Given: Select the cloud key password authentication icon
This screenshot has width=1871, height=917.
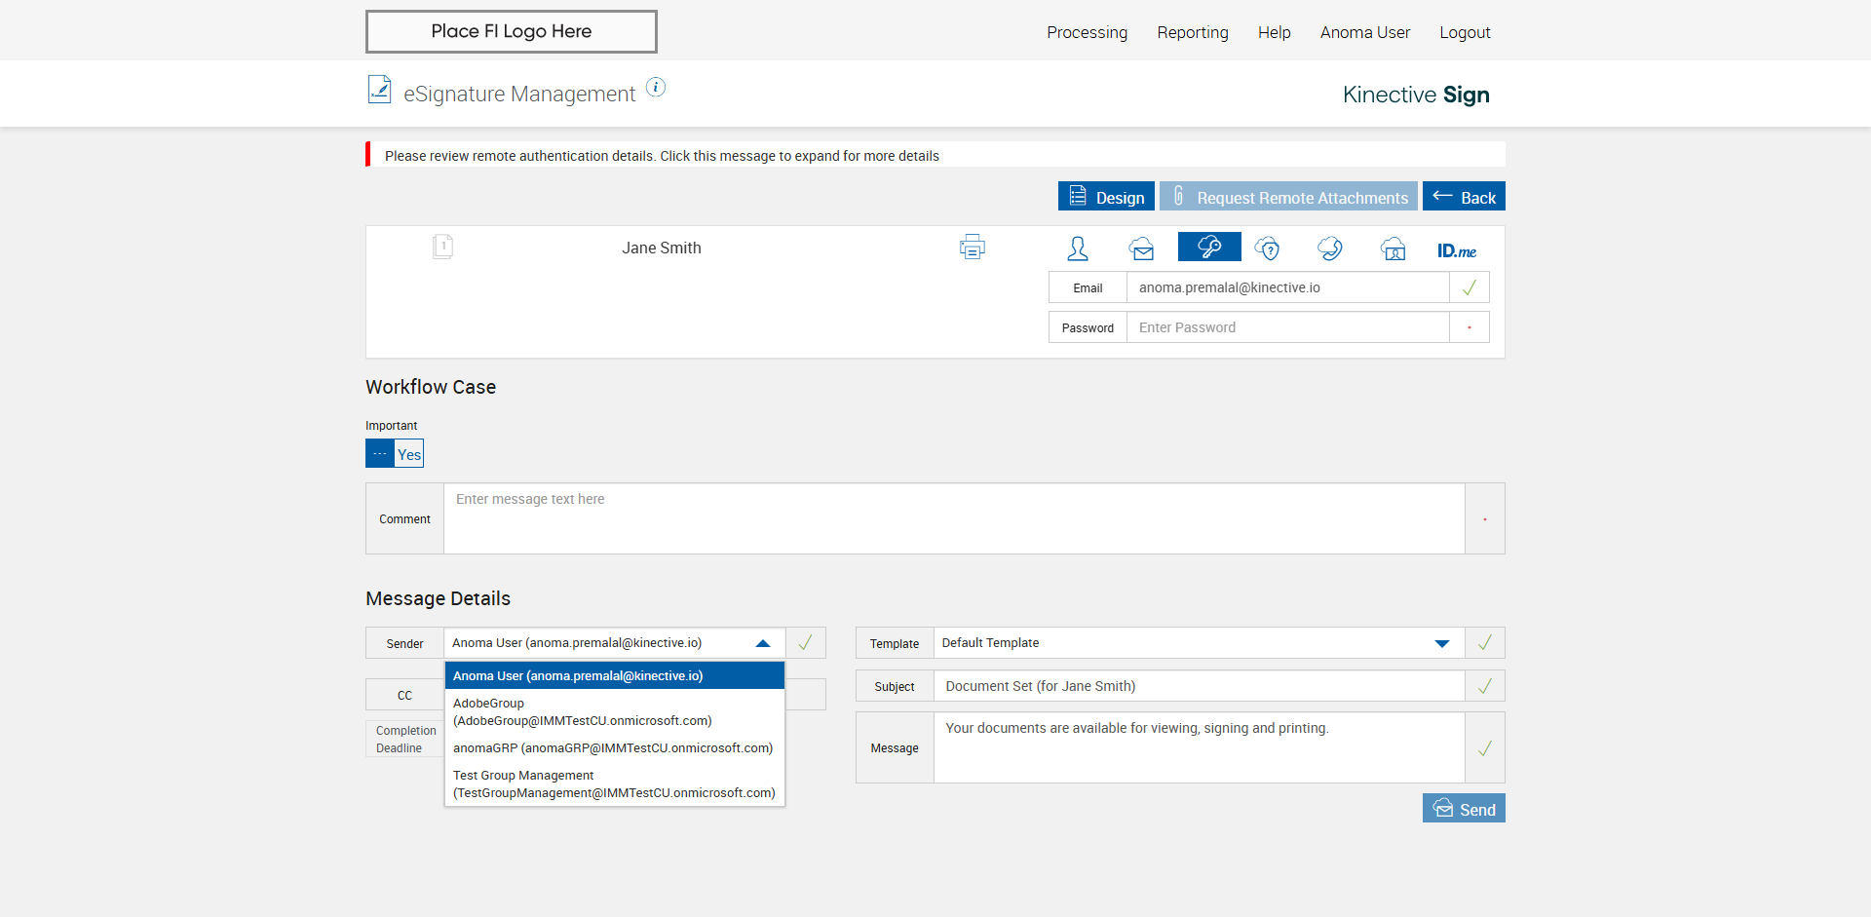Looking at the screenshot, I should click(1209, 248).
